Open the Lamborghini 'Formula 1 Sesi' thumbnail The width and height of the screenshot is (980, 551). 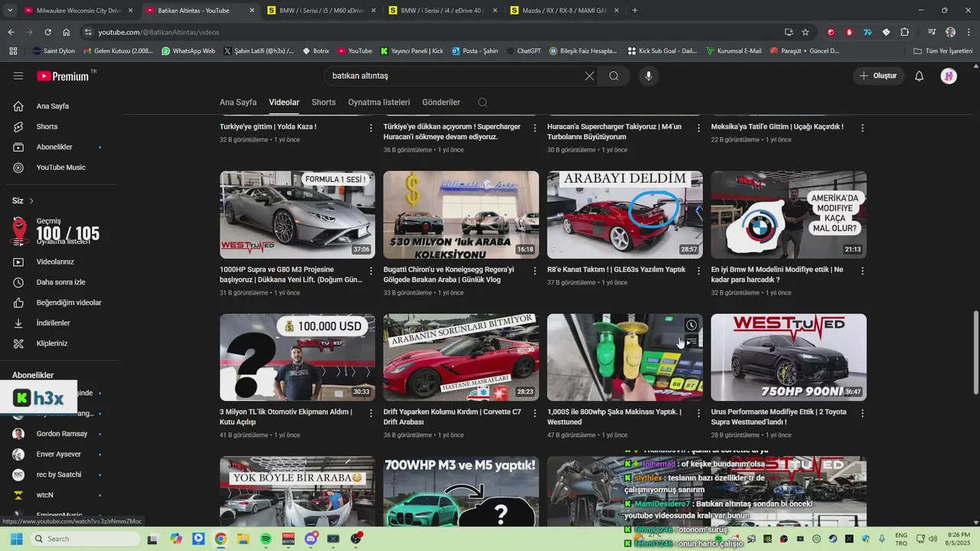297,214
